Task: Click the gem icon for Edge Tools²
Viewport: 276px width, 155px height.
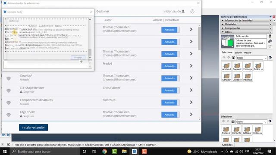Action: coord(9,115)
